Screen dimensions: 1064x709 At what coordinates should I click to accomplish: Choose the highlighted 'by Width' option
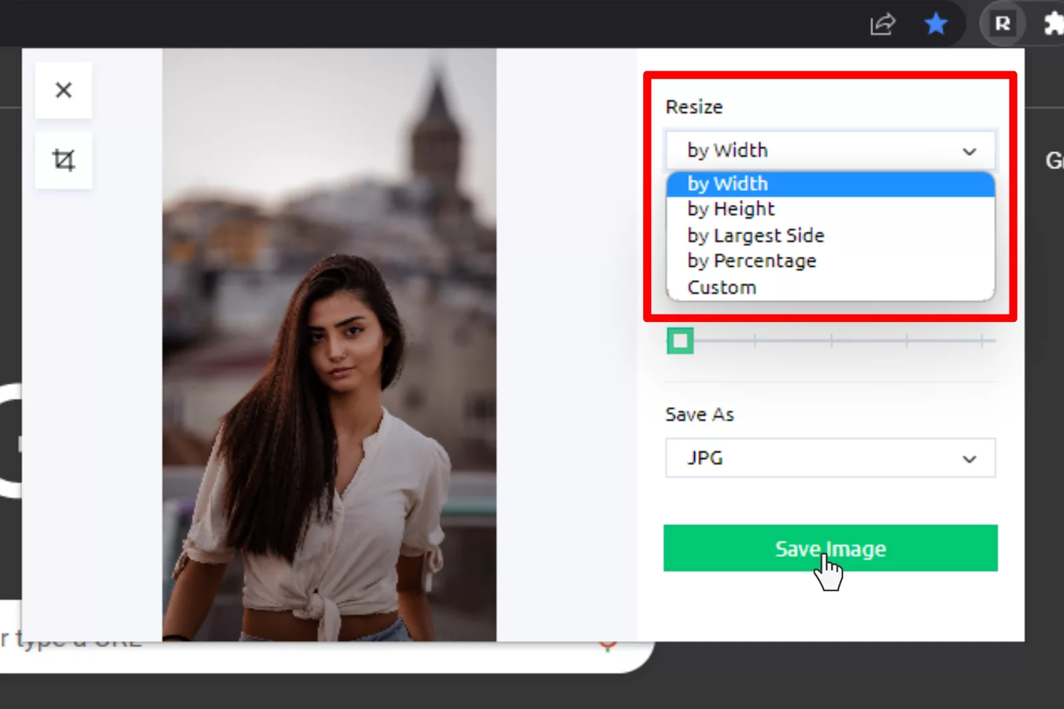click(x=831, y=184)
